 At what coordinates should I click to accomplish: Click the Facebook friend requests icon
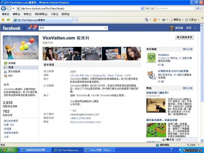pyautogui.click(x=24, y=28)
